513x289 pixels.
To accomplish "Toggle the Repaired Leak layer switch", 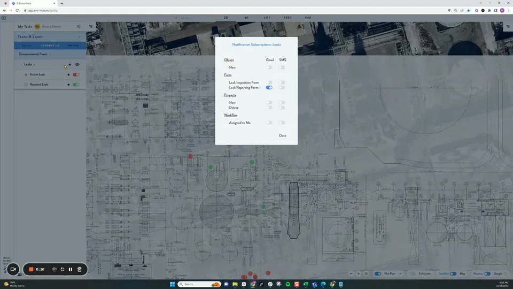I will [x=76, y=85].
